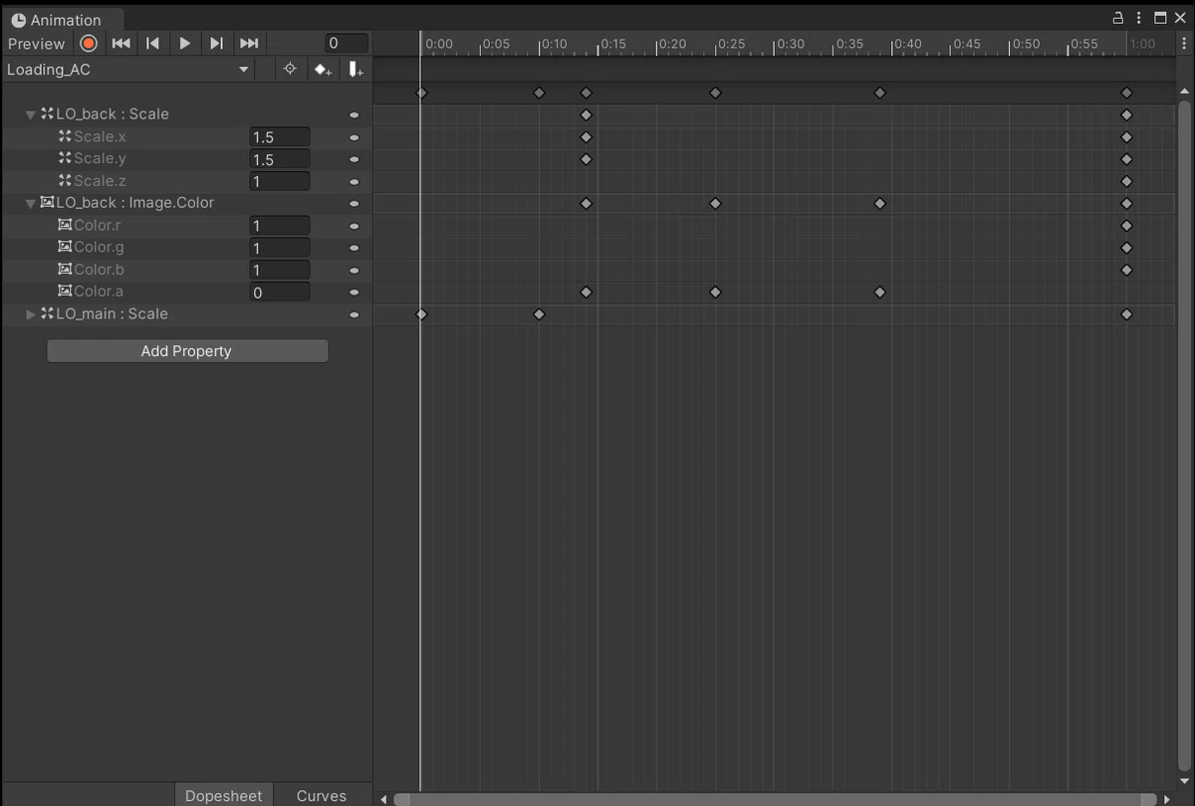Screen dimensions: 1195x806
Task: Go to end of animation clip
Action: 249,43
